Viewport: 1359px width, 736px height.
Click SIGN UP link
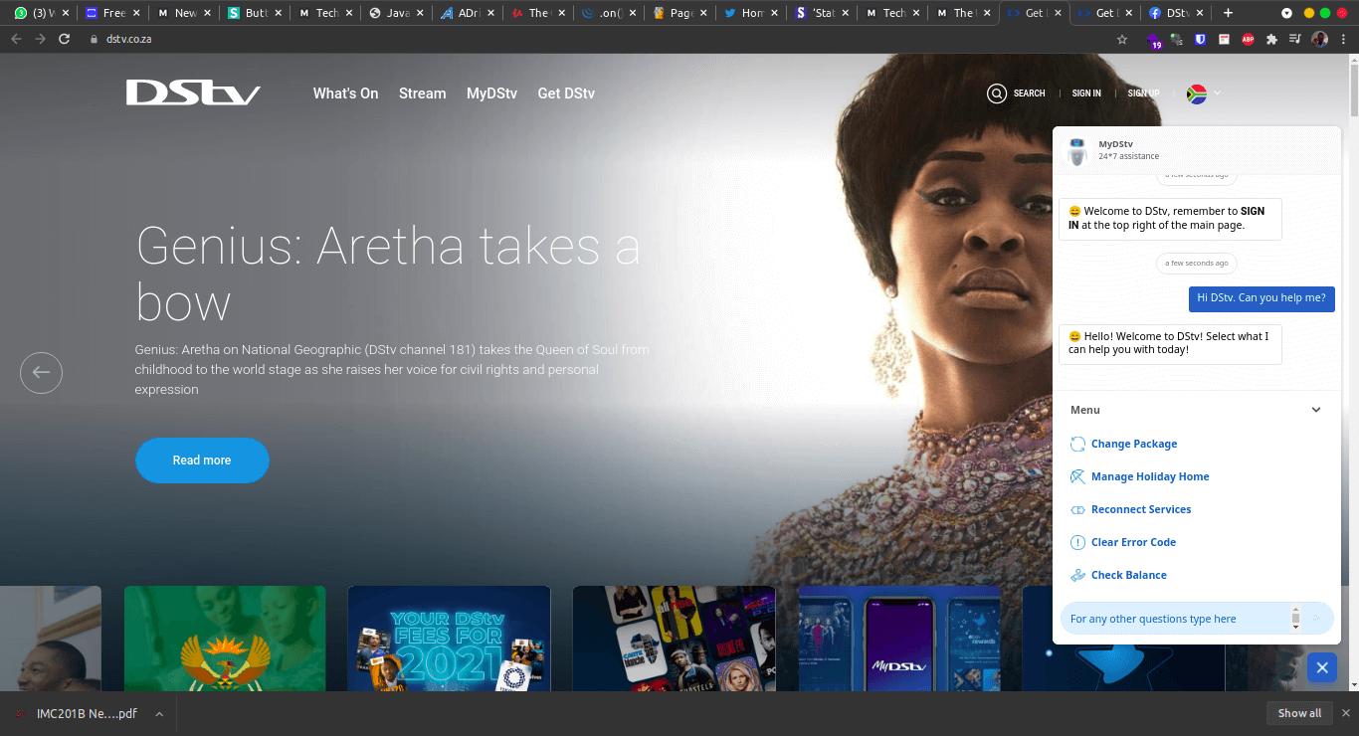pyautogui.click(x=1143, y=93)
